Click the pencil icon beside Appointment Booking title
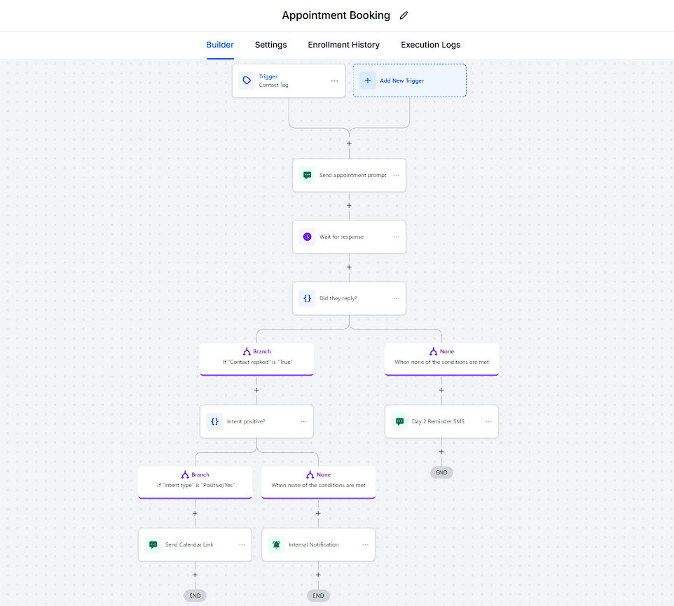The image size is (674, 606). pos(404,15)
